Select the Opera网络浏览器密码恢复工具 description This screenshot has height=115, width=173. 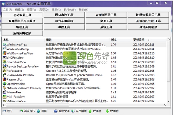click(65, 84)
